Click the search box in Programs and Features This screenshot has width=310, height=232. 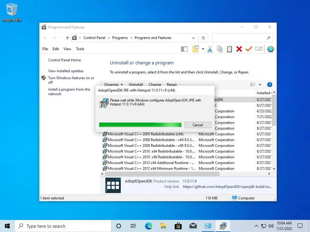[x=242, y=38]
